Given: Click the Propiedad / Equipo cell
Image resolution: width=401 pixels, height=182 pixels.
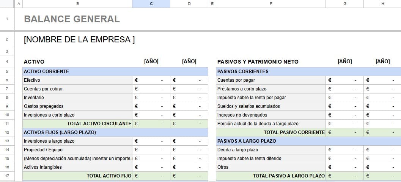Looking at the screenshot, I should 77,149.
